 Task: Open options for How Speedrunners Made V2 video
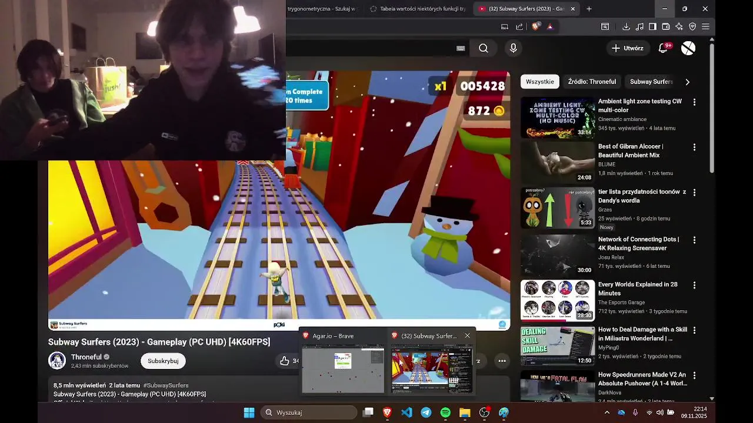click(694, 376)
